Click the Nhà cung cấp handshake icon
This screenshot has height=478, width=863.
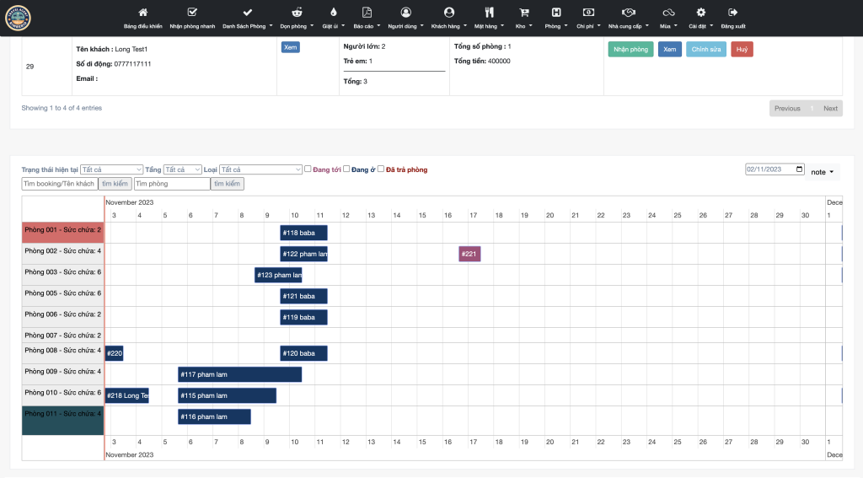(628, 12)
